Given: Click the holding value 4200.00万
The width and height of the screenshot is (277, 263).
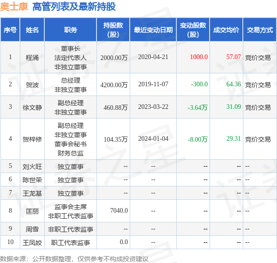Looking at the screenshot, I should click(114, 85).
